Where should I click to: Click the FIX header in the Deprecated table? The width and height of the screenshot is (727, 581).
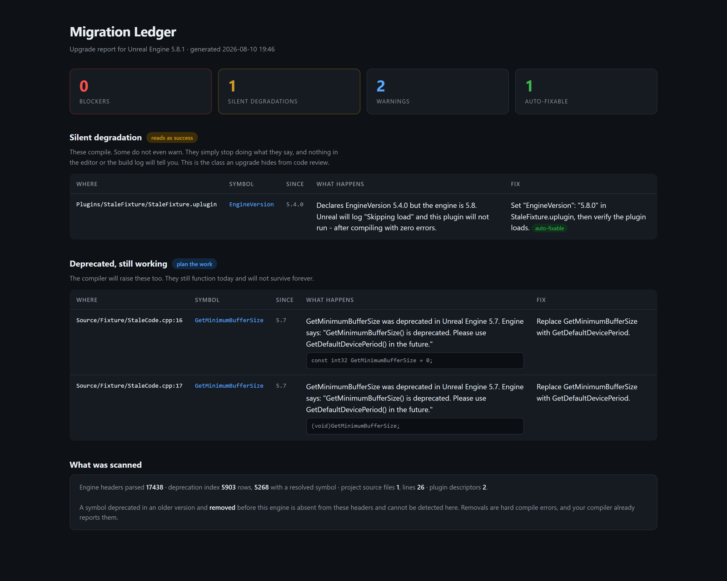tap(541, 300)
